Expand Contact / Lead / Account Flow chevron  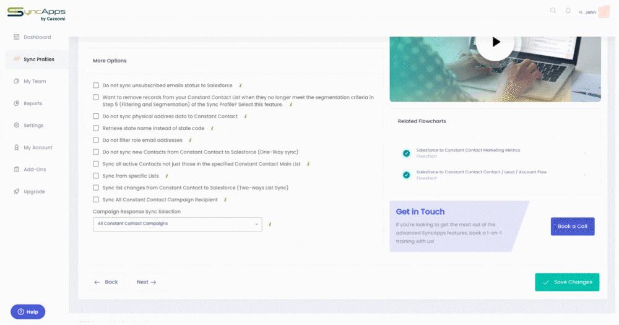click(x=585, y=175)
